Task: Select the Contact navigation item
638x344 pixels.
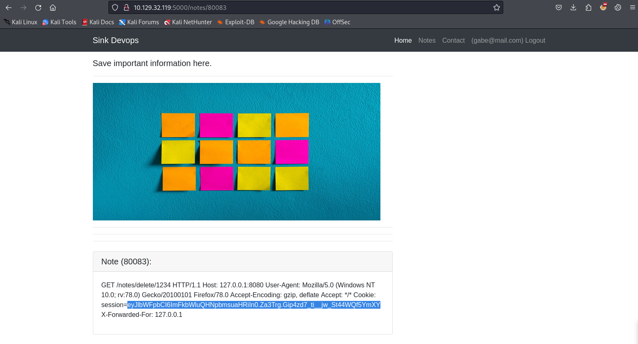Action: point(453,40)
